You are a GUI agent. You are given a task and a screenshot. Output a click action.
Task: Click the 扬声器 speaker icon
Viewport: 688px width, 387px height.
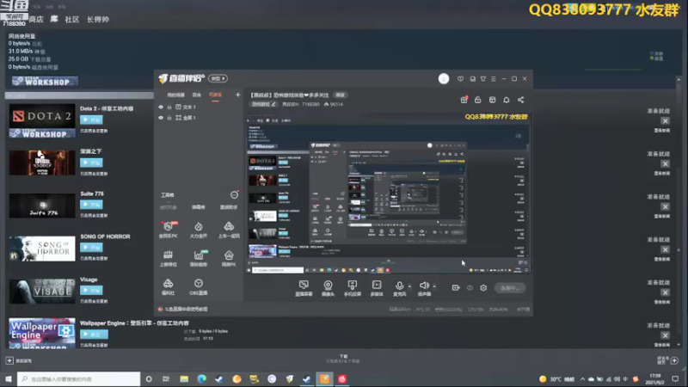click(x=424, y=286)
